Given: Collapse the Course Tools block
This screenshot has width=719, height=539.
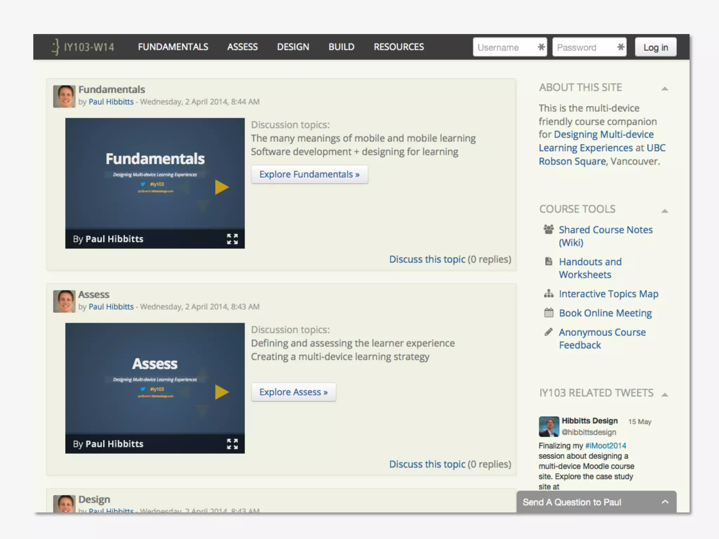Looking at the screenshot, I should (665, 211).
